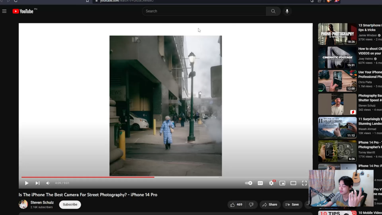Pause on the street photo video frame

point(166,106)
